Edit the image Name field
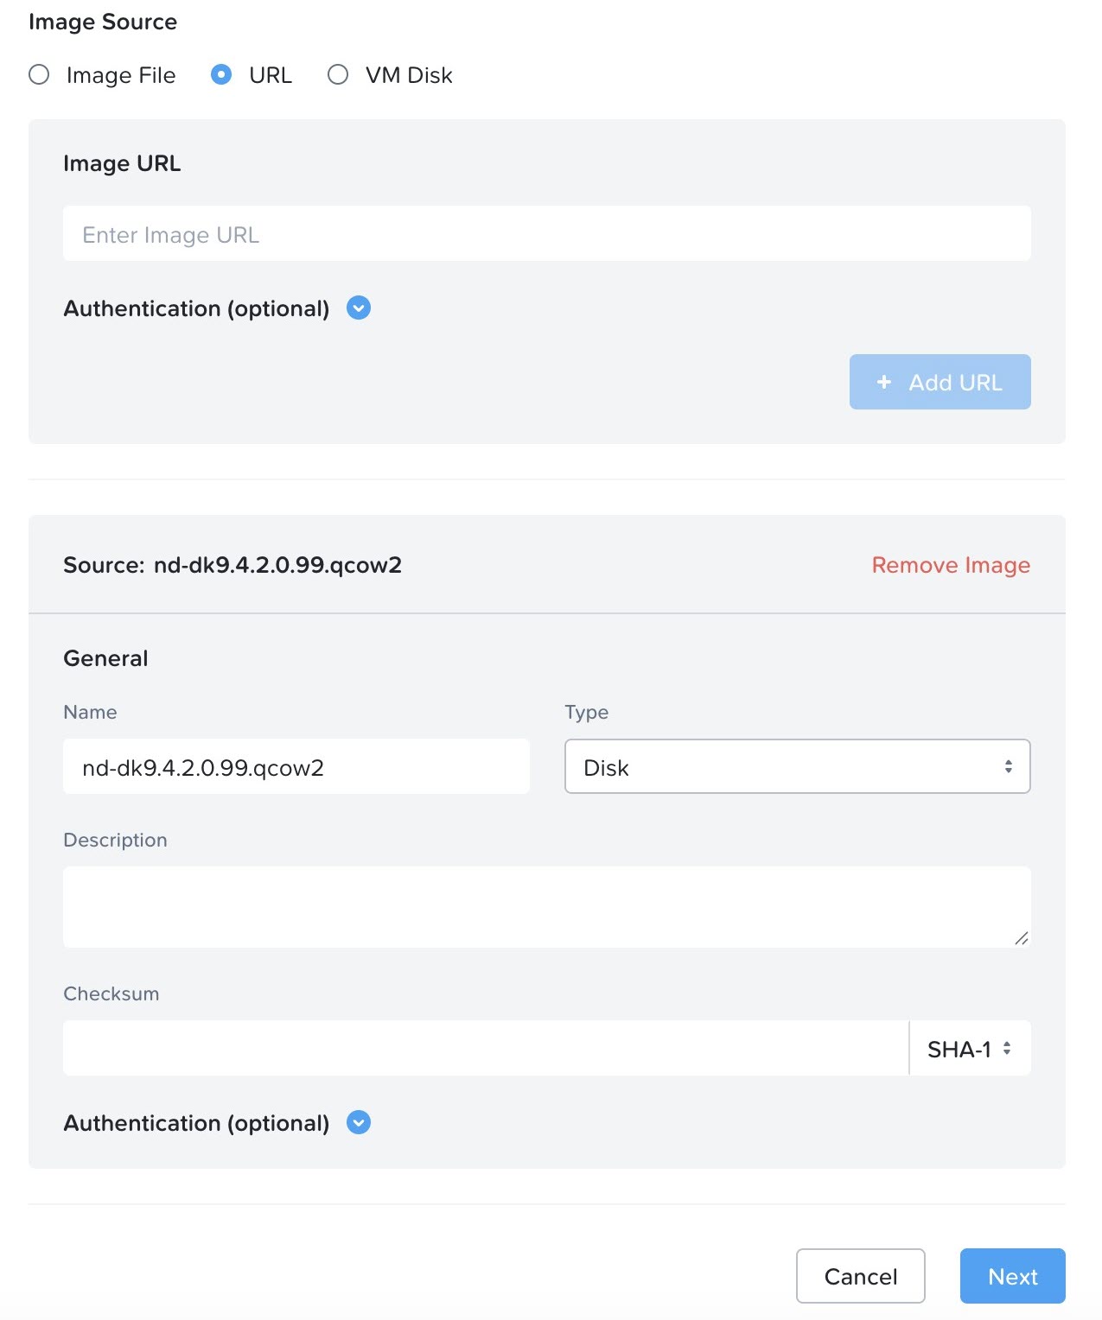Viewport: 1102px width, 1320px height. [296, 767]
